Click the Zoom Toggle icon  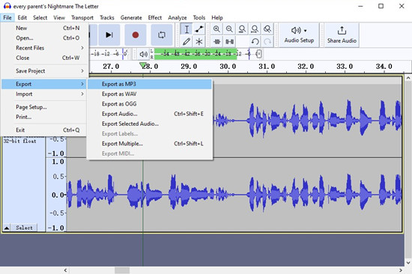tap(267, 29)
